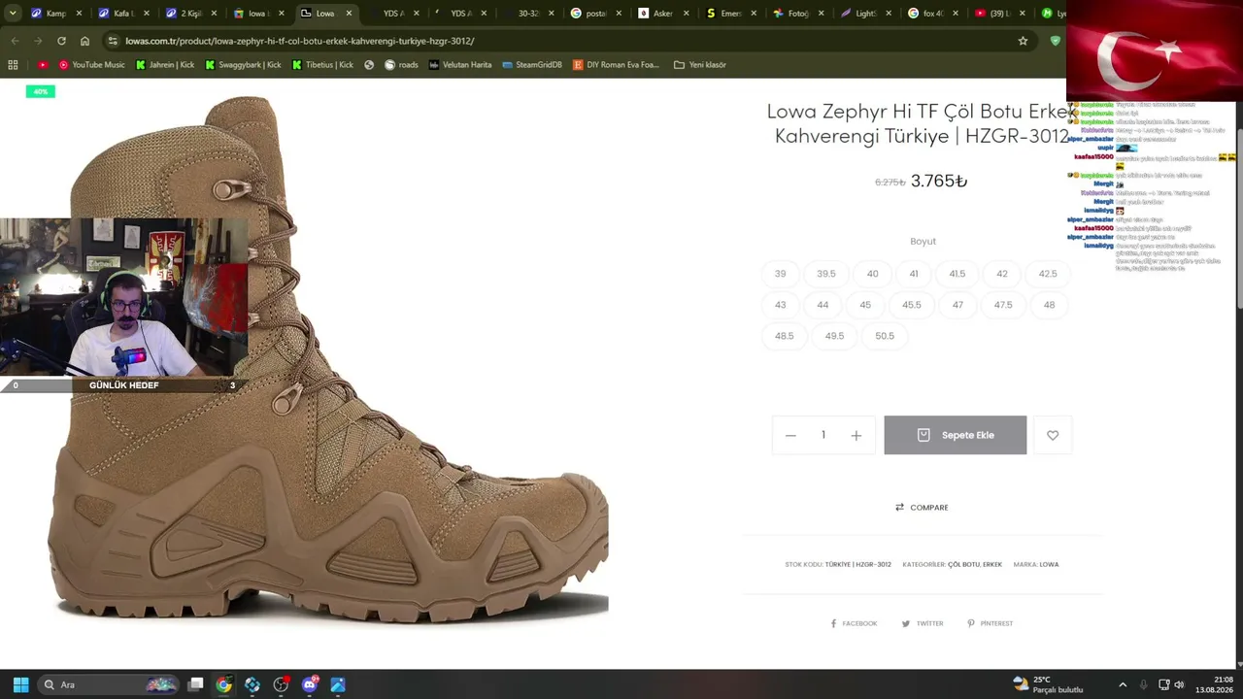The image size is (1243, 699).
Task: Add the boot to the wishlist heart
Action: point(1053,435)
